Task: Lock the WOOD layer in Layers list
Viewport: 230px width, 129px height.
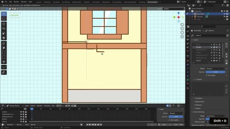Action: pyautogui.click(x=220, y=61)
